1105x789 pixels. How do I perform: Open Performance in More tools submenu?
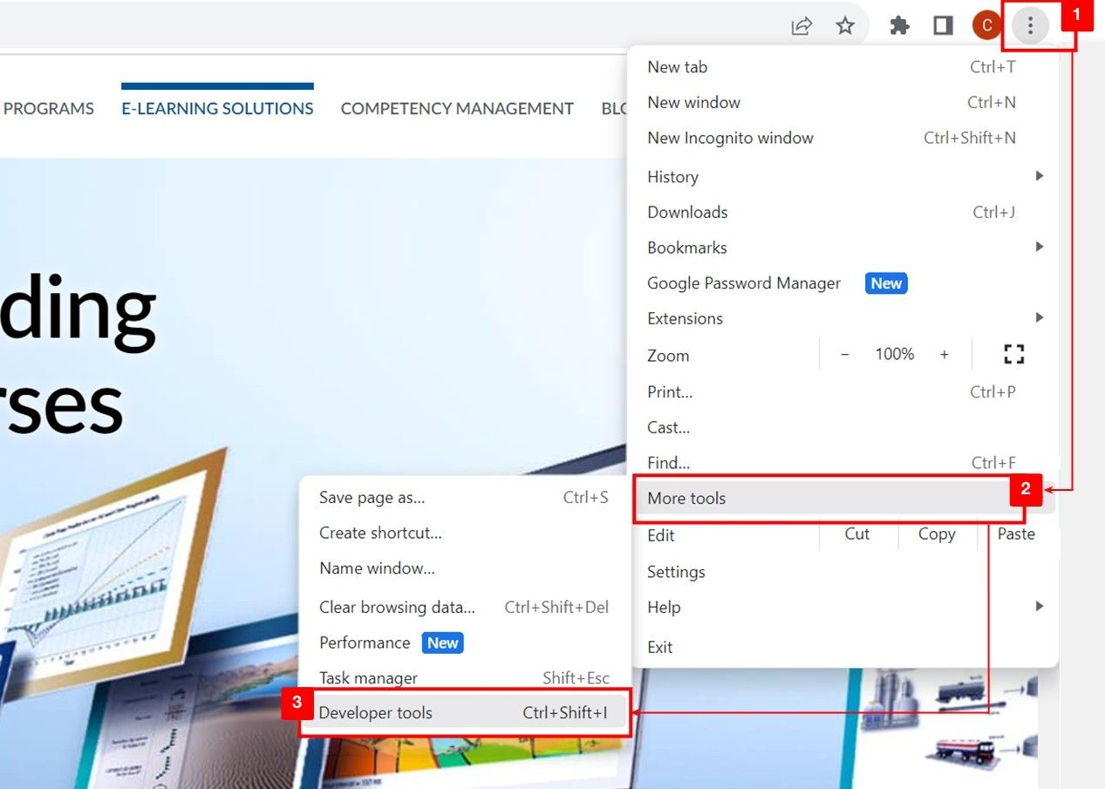point(464,643)
